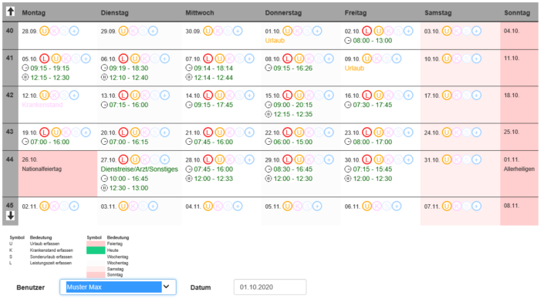This screenshot has width=544, height=302.
Task: Click the red L icon on 02.10.
Action: (x=367, y=31)
